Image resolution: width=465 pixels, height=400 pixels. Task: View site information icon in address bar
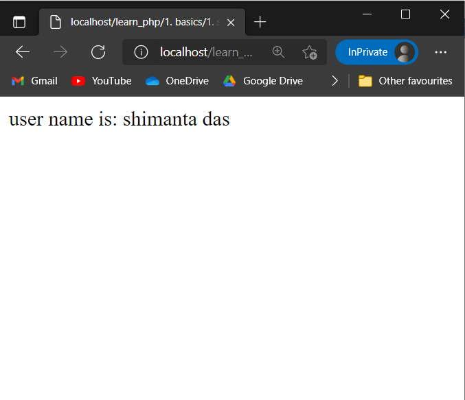(141, 52)
